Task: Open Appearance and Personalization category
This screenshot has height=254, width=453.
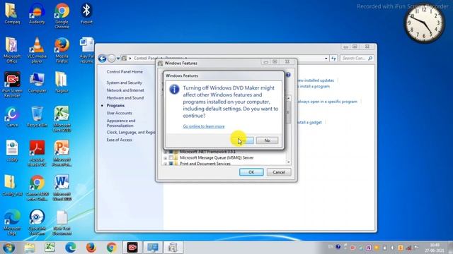Action: (121, 123)
